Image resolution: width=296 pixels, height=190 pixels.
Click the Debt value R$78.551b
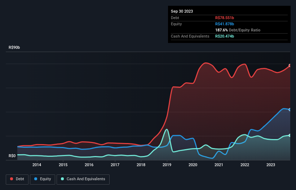(x=225, y=18)
